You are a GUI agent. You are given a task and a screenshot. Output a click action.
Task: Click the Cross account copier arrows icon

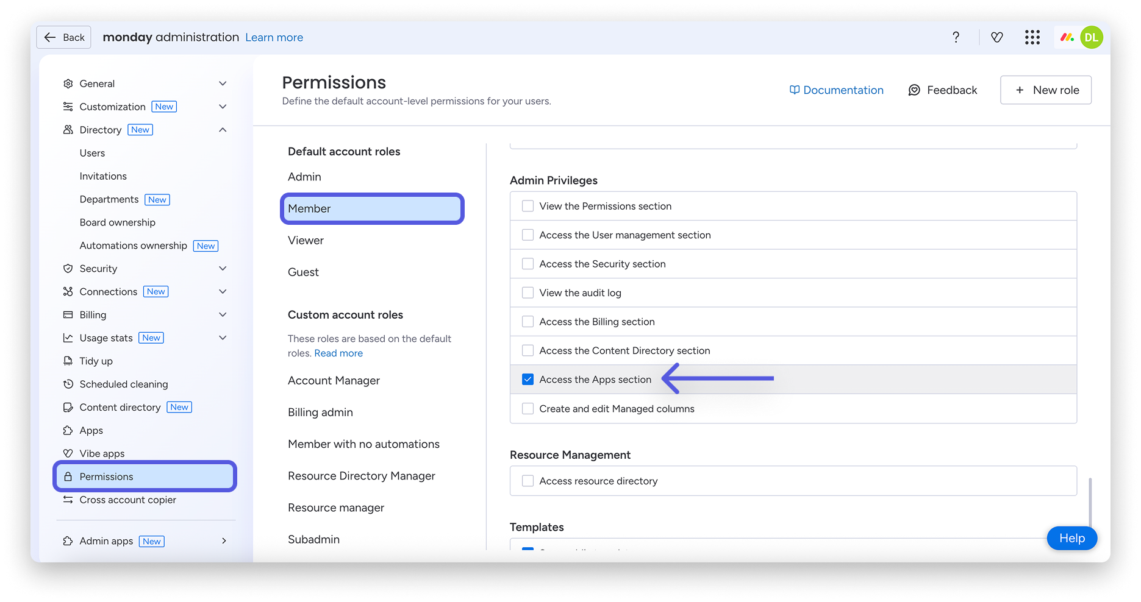[x=68, y=500]
